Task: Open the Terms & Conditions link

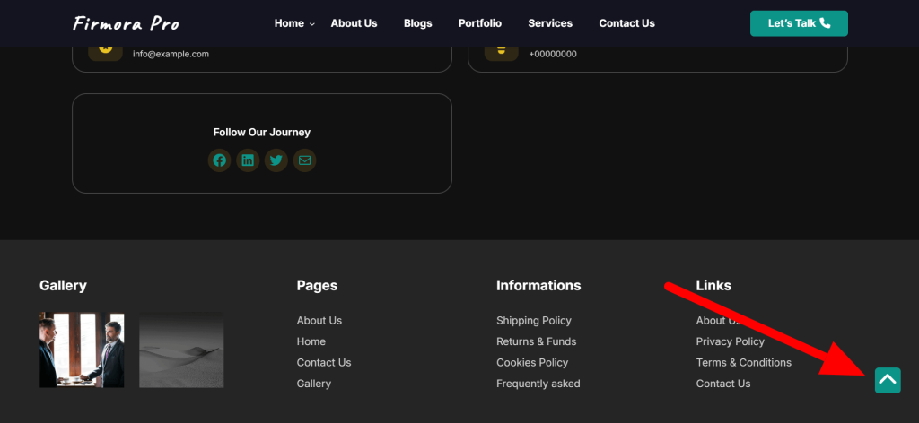Action: [743, 363]
